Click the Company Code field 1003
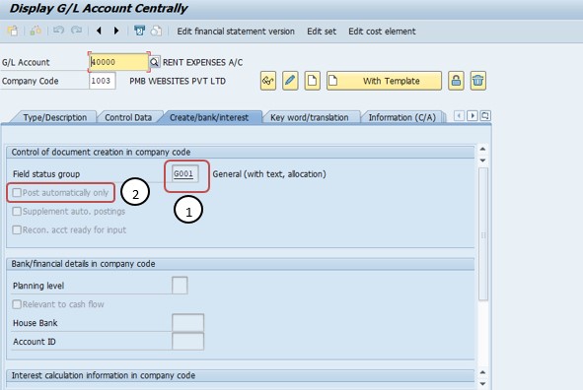 pos(103,81)
